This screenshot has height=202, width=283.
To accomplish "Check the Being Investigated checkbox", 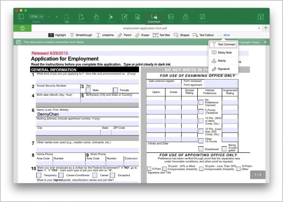I will tap(224, 149).
